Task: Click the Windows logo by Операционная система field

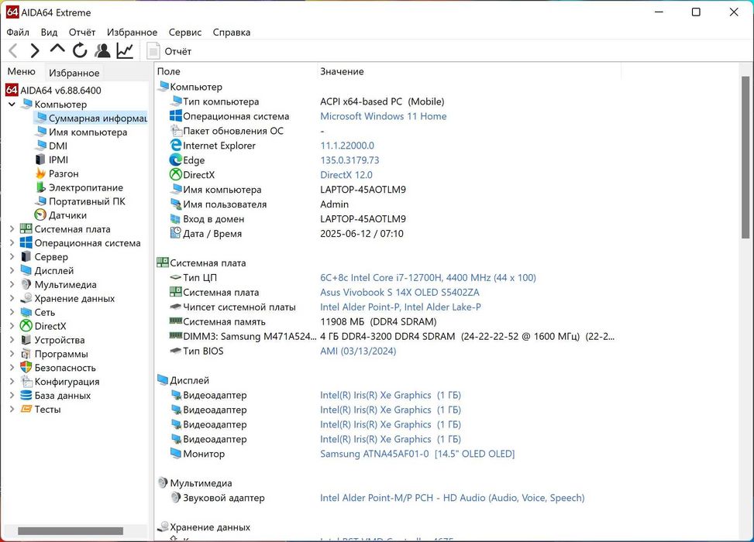Action: click(175, 116)
